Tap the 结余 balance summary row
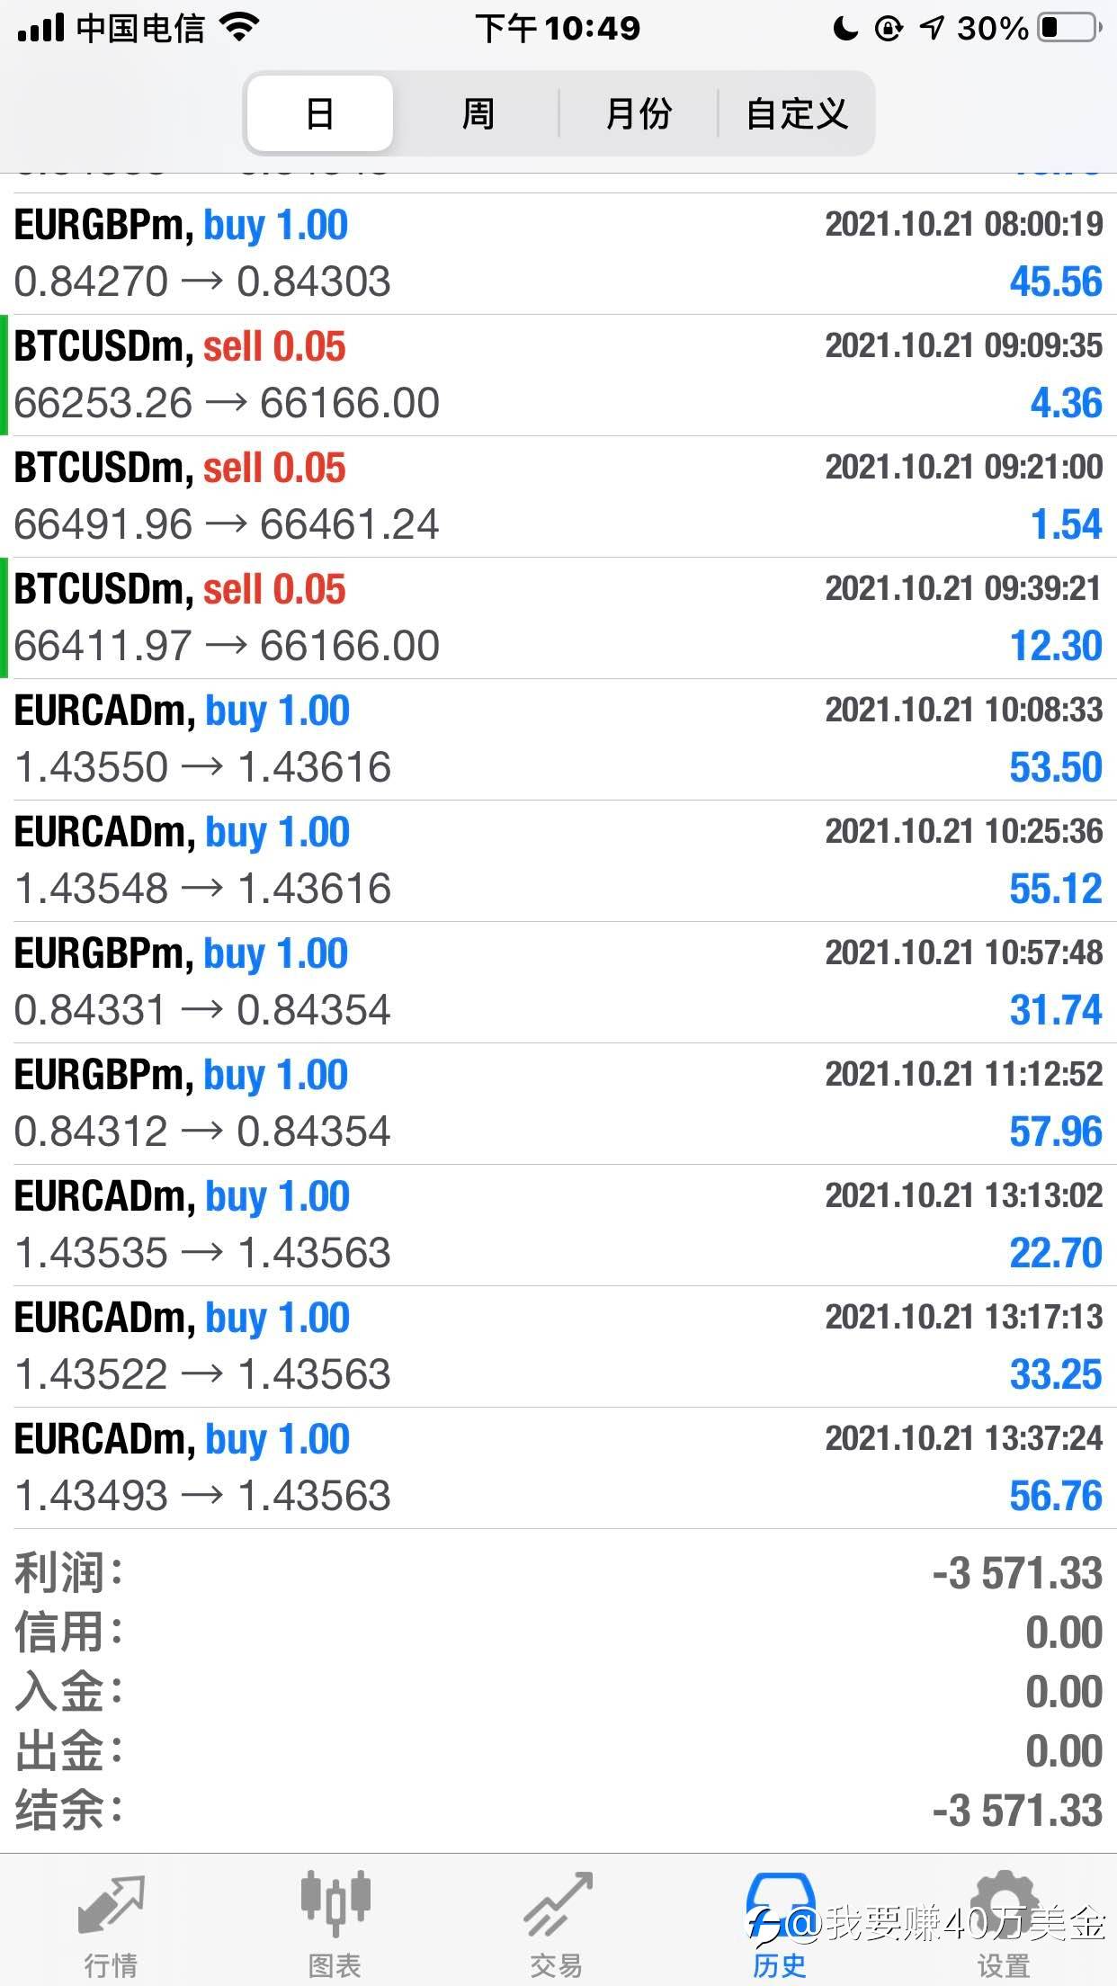This screenshot has width=1117, height=1986. coord(558,1812)
